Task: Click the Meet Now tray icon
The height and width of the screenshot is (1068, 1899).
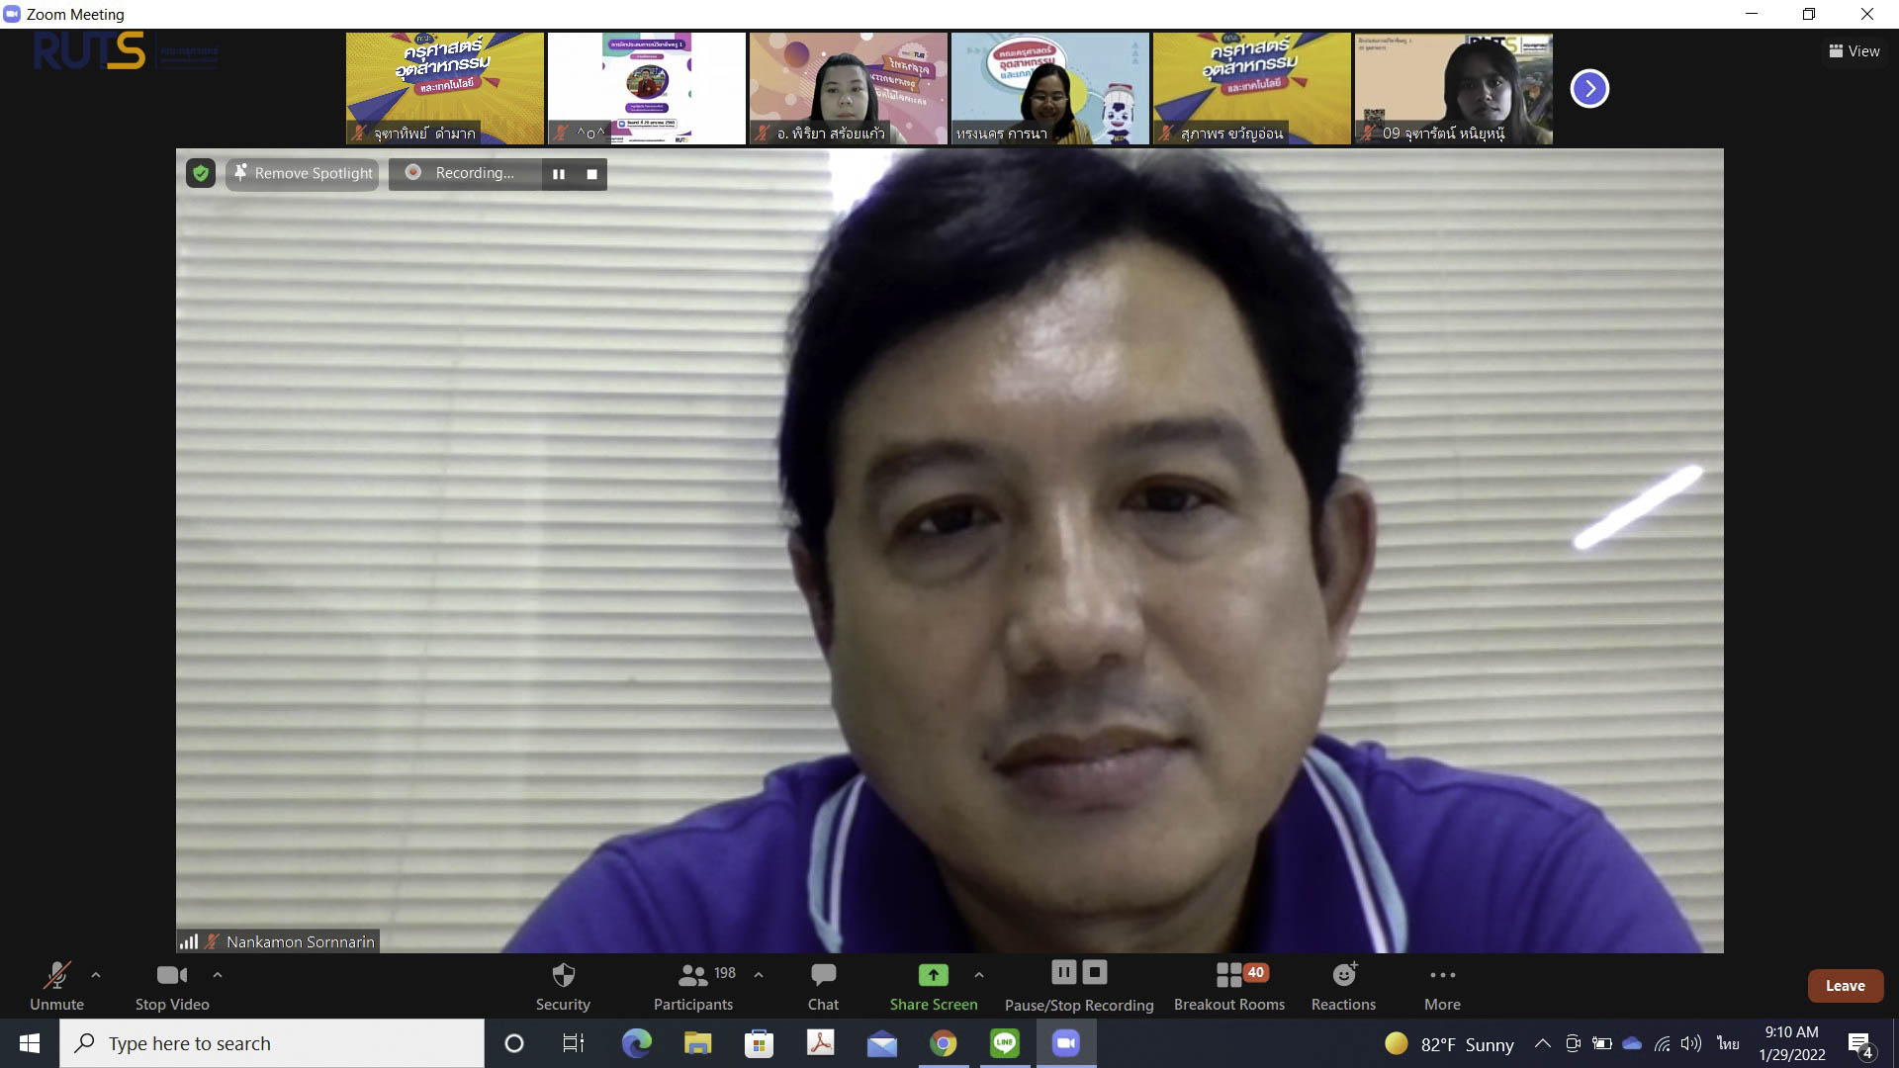Action: pos(1573,1043)
